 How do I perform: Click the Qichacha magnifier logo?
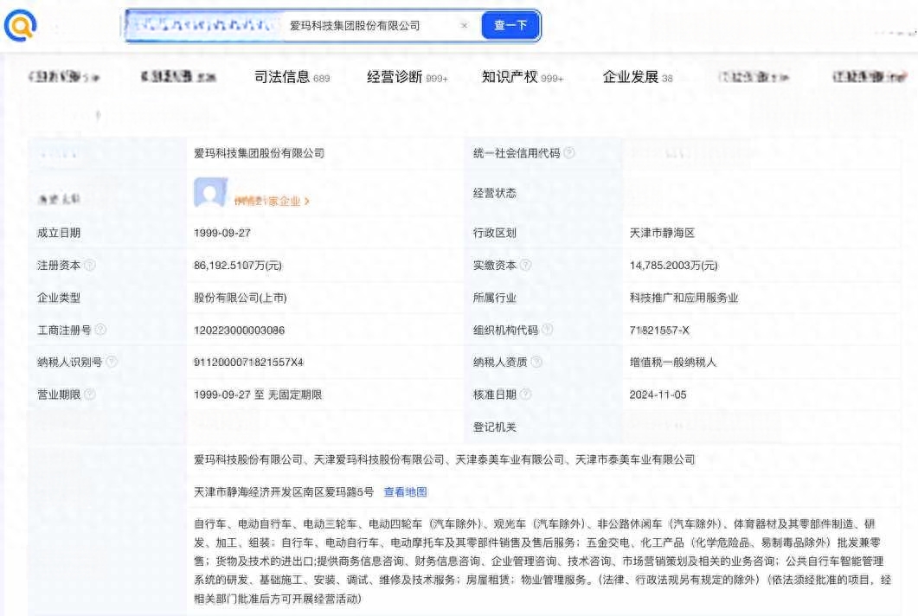(x=21, y=25)
